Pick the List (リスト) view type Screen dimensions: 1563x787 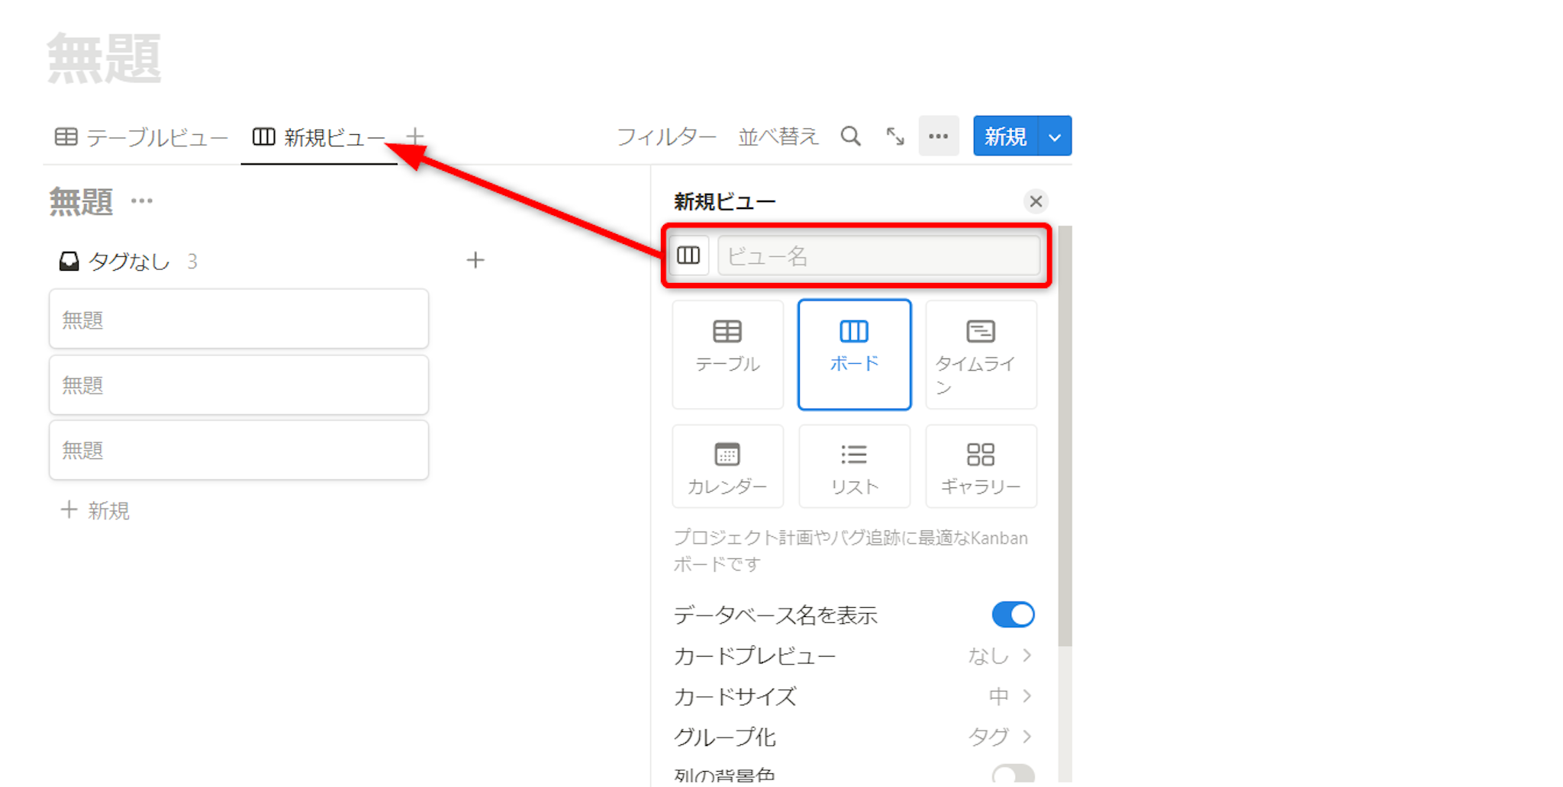854,466
